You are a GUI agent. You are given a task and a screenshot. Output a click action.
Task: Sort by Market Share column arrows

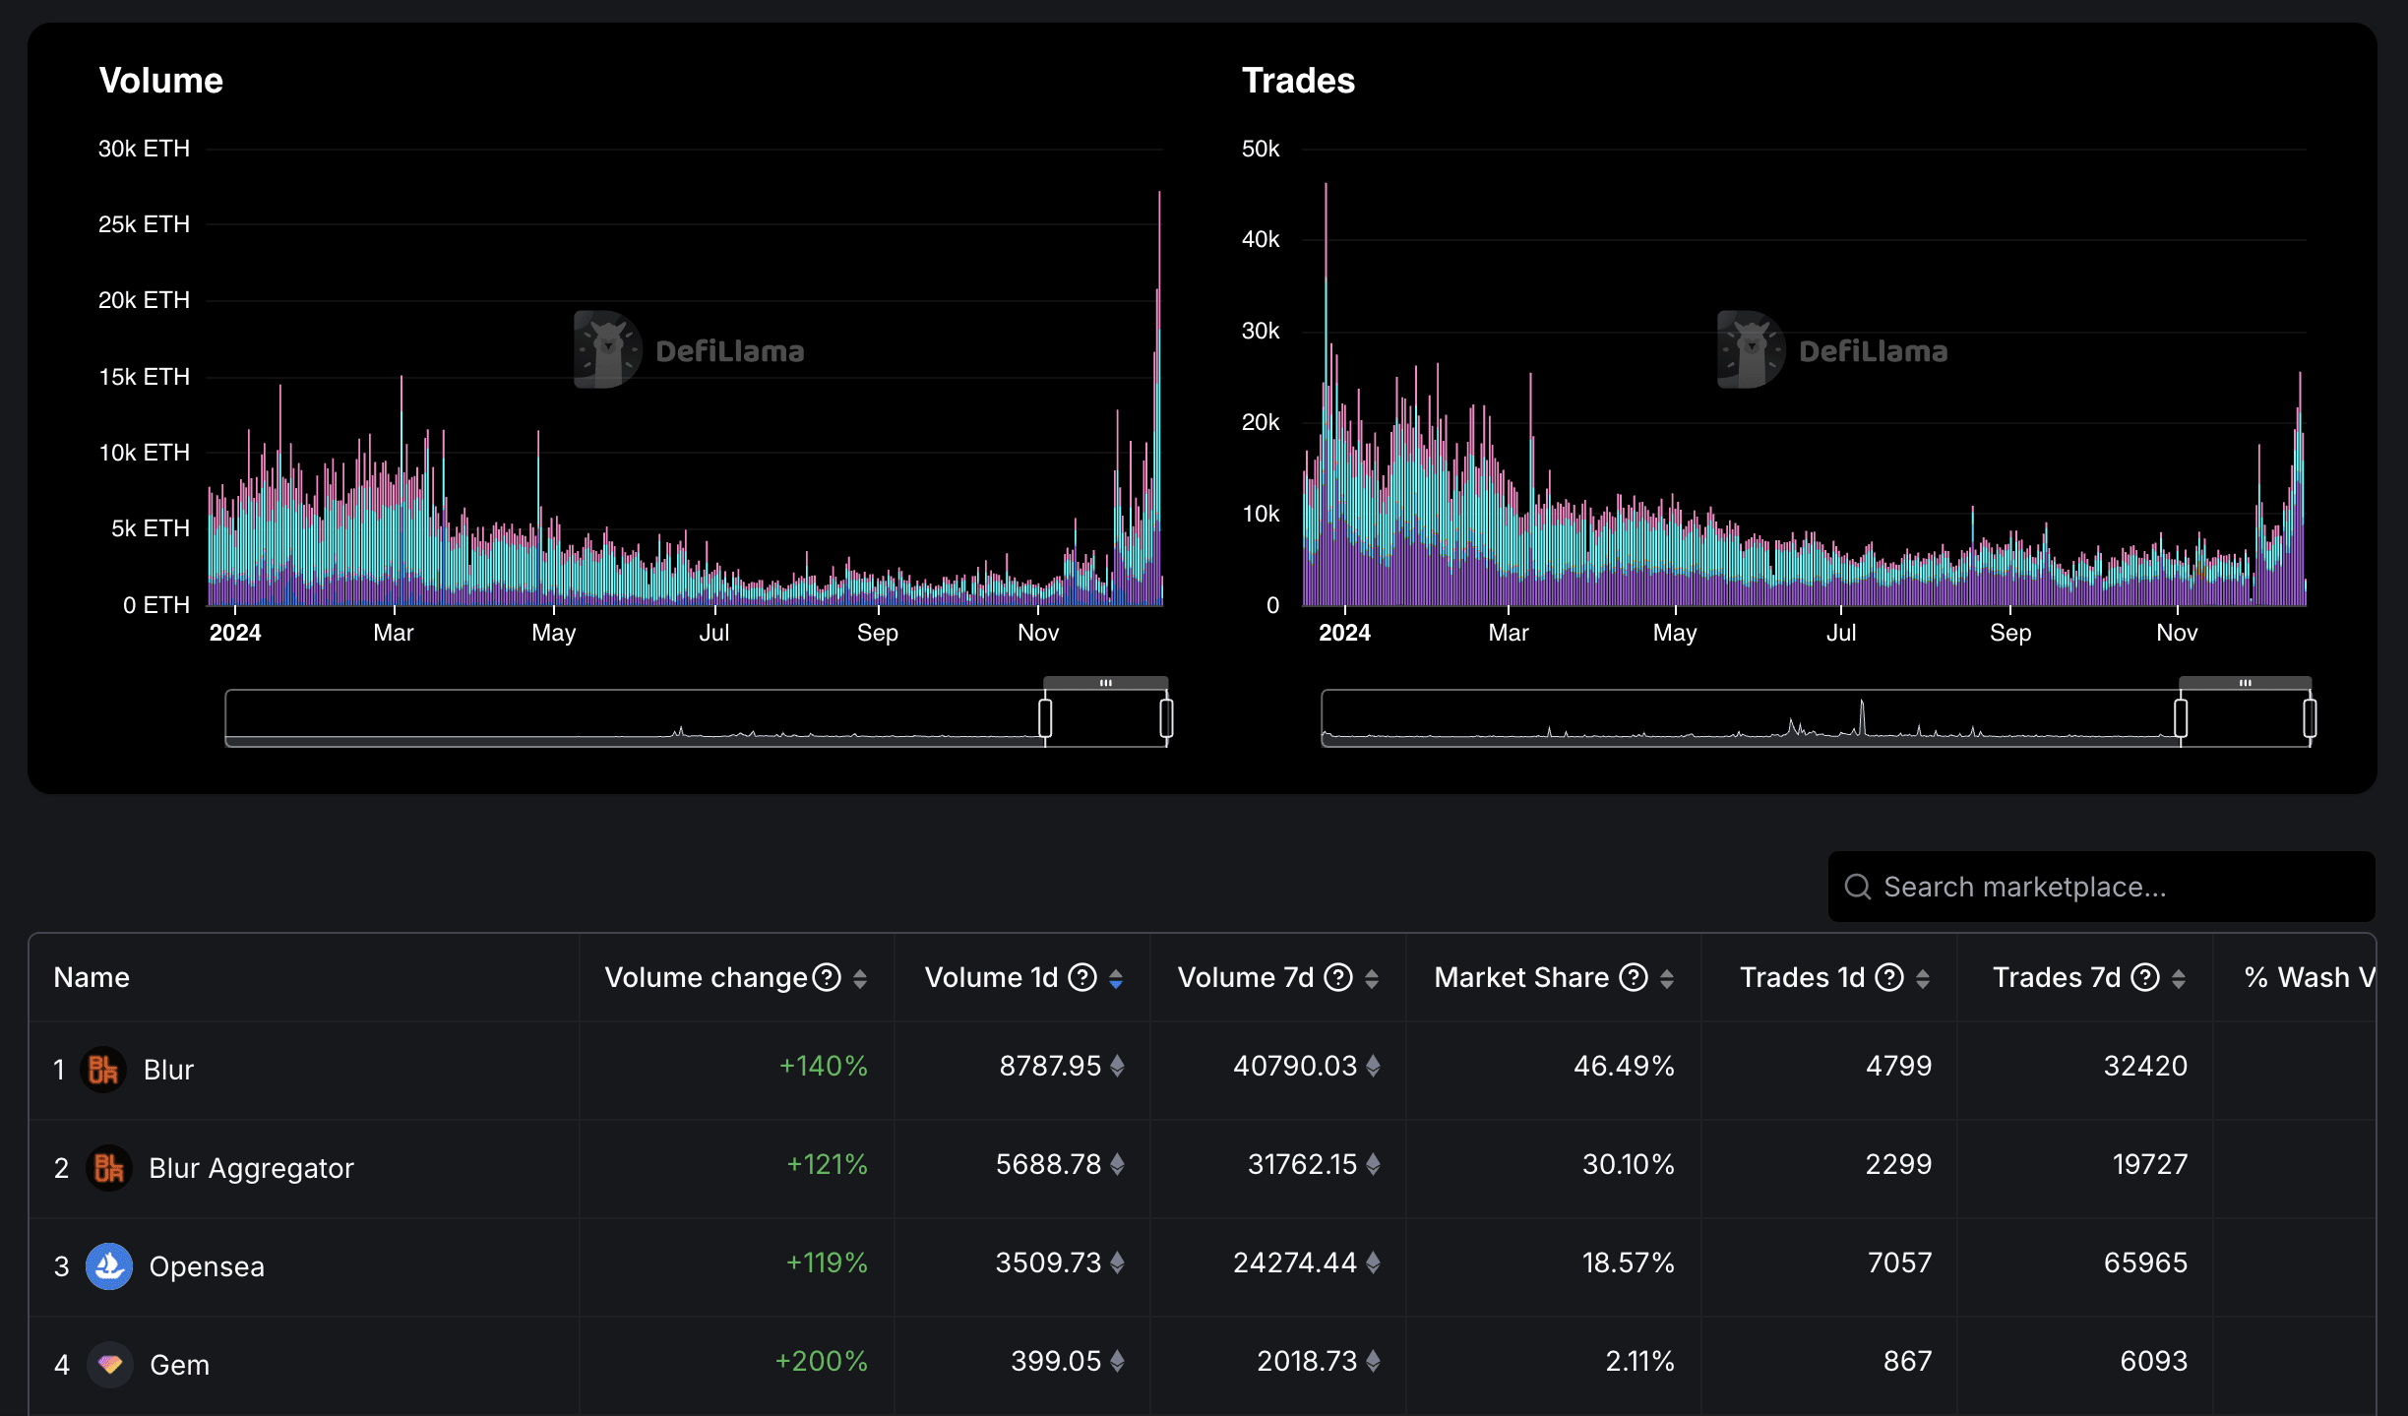coord(1667,978)
